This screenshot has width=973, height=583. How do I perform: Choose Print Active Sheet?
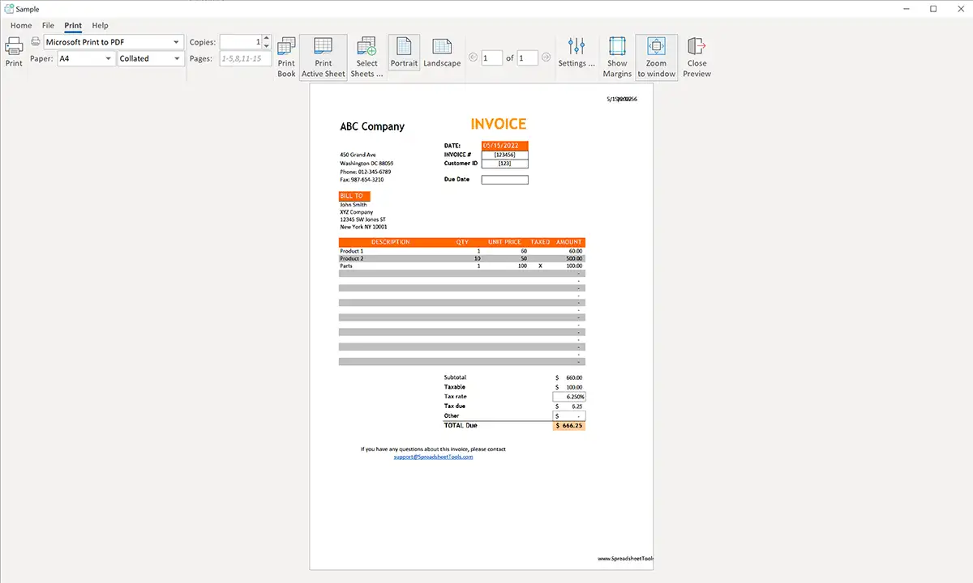tap(324, 57)
